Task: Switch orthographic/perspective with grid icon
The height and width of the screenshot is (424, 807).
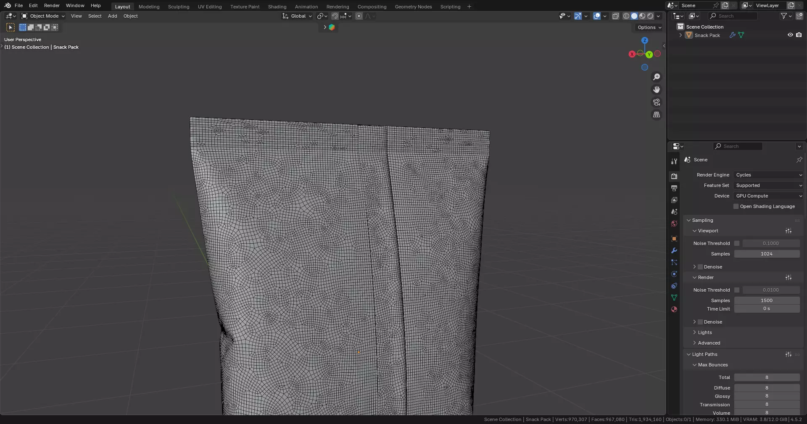Action: [657, 115]
